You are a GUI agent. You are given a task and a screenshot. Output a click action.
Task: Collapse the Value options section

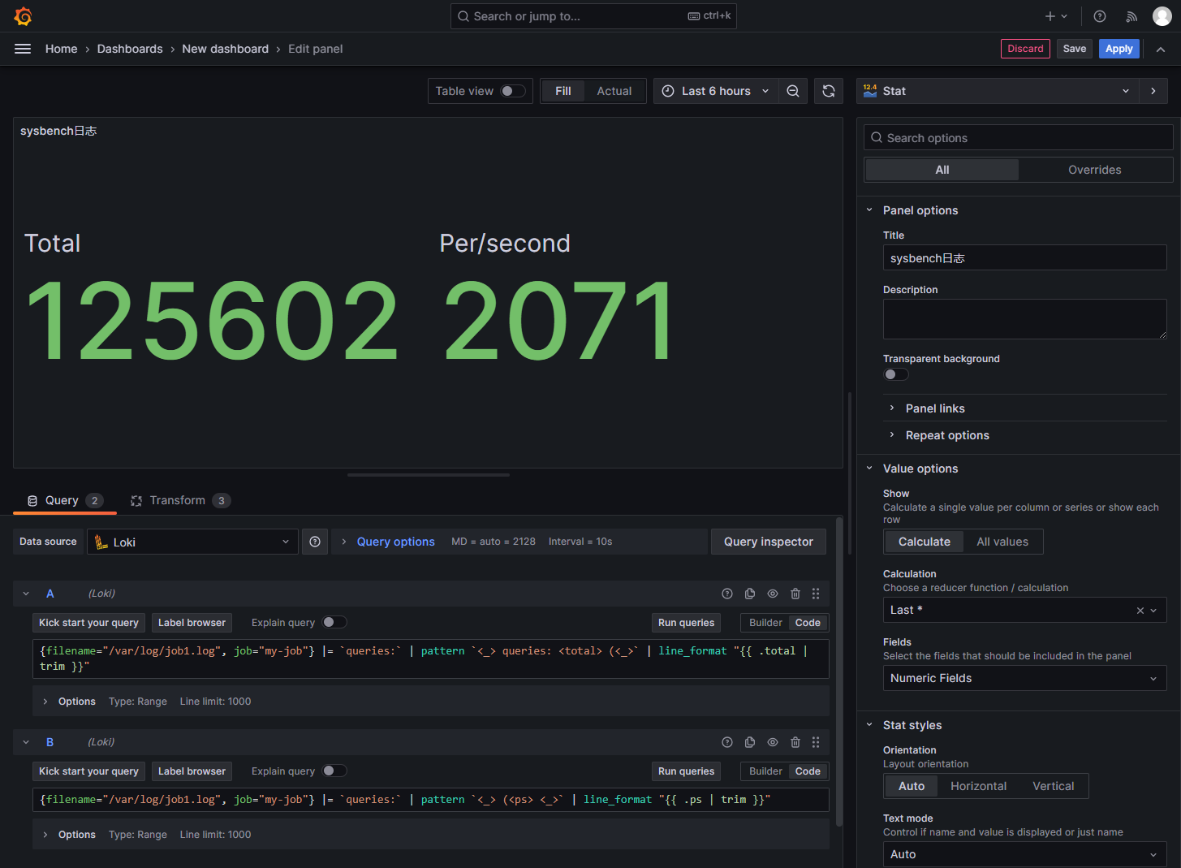[x=920, y=469]
